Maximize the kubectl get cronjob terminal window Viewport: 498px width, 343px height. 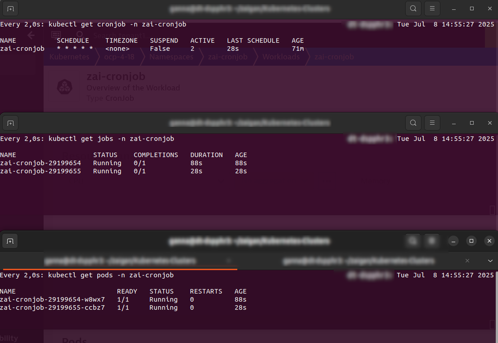472,9
